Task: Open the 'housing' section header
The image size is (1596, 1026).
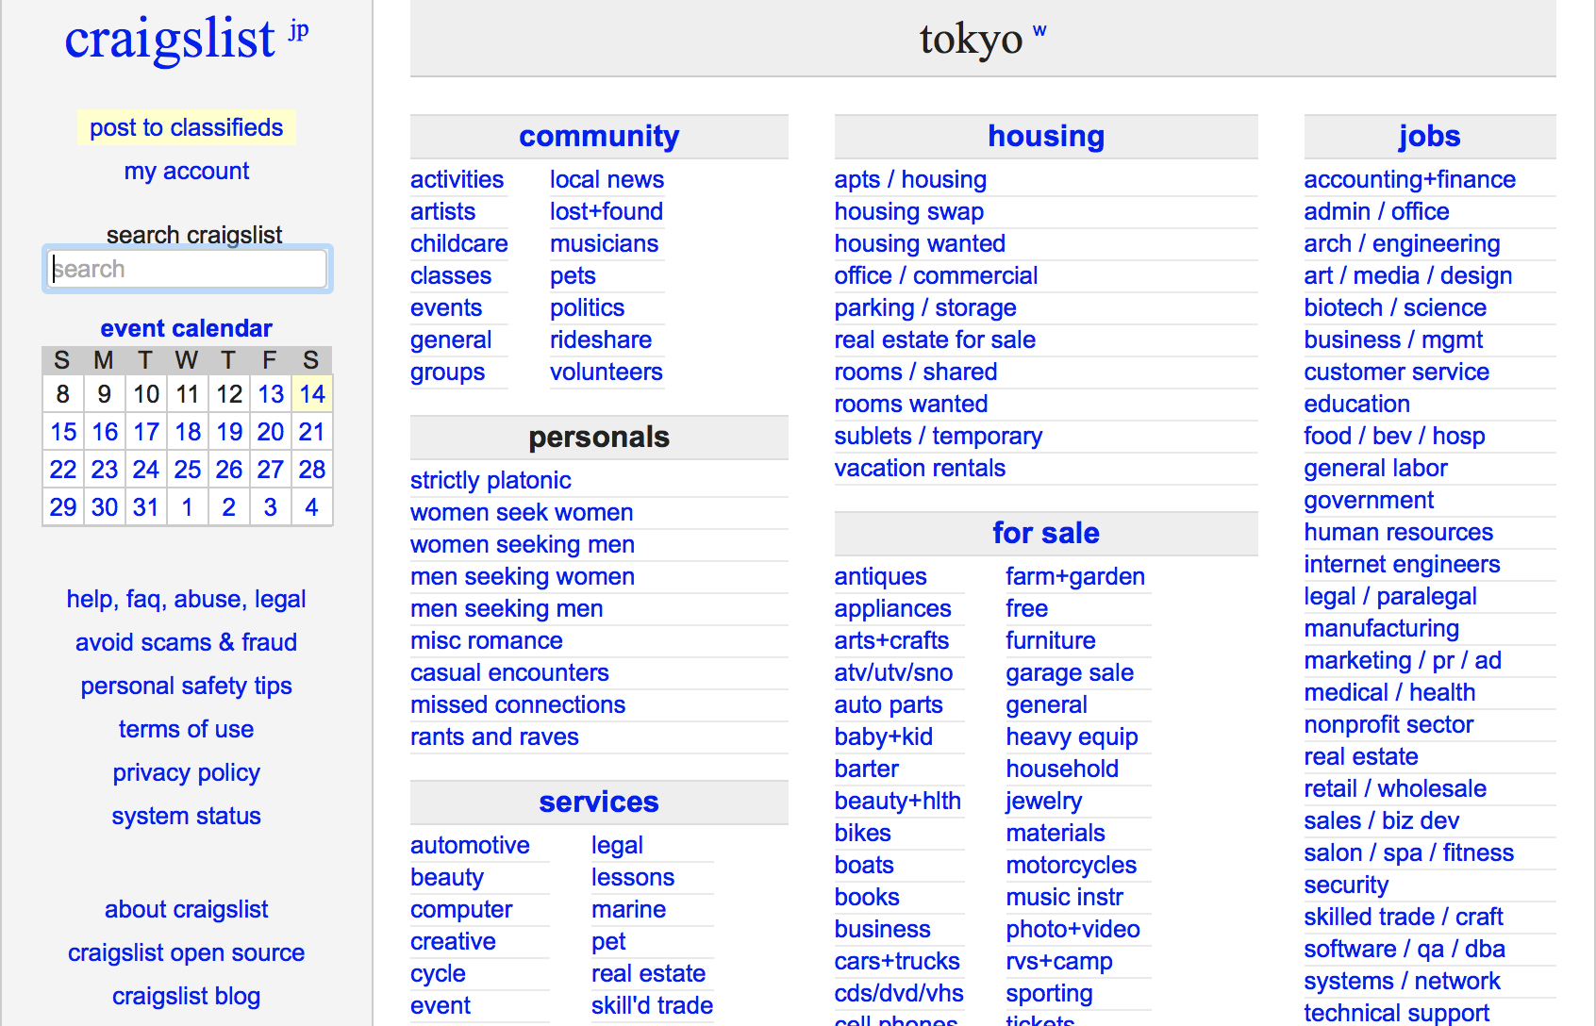Action: tap(1046, 136)
